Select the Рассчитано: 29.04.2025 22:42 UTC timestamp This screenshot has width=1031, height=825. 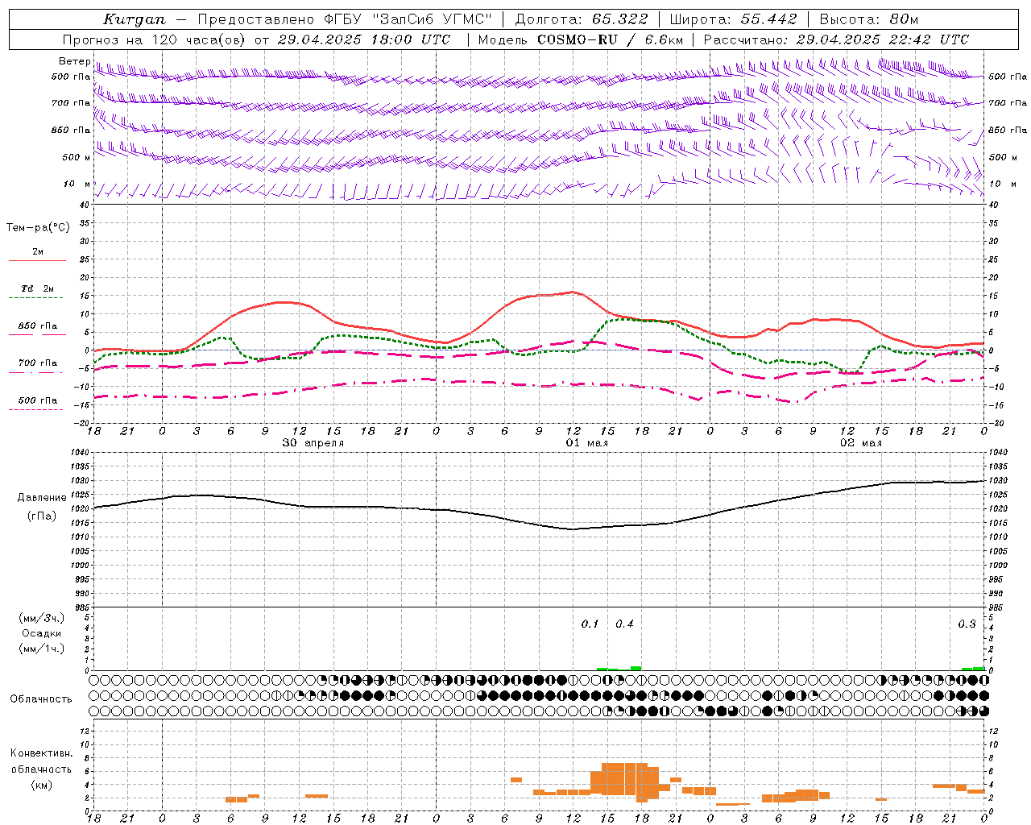pyautogui.click(x=837, y=39)
